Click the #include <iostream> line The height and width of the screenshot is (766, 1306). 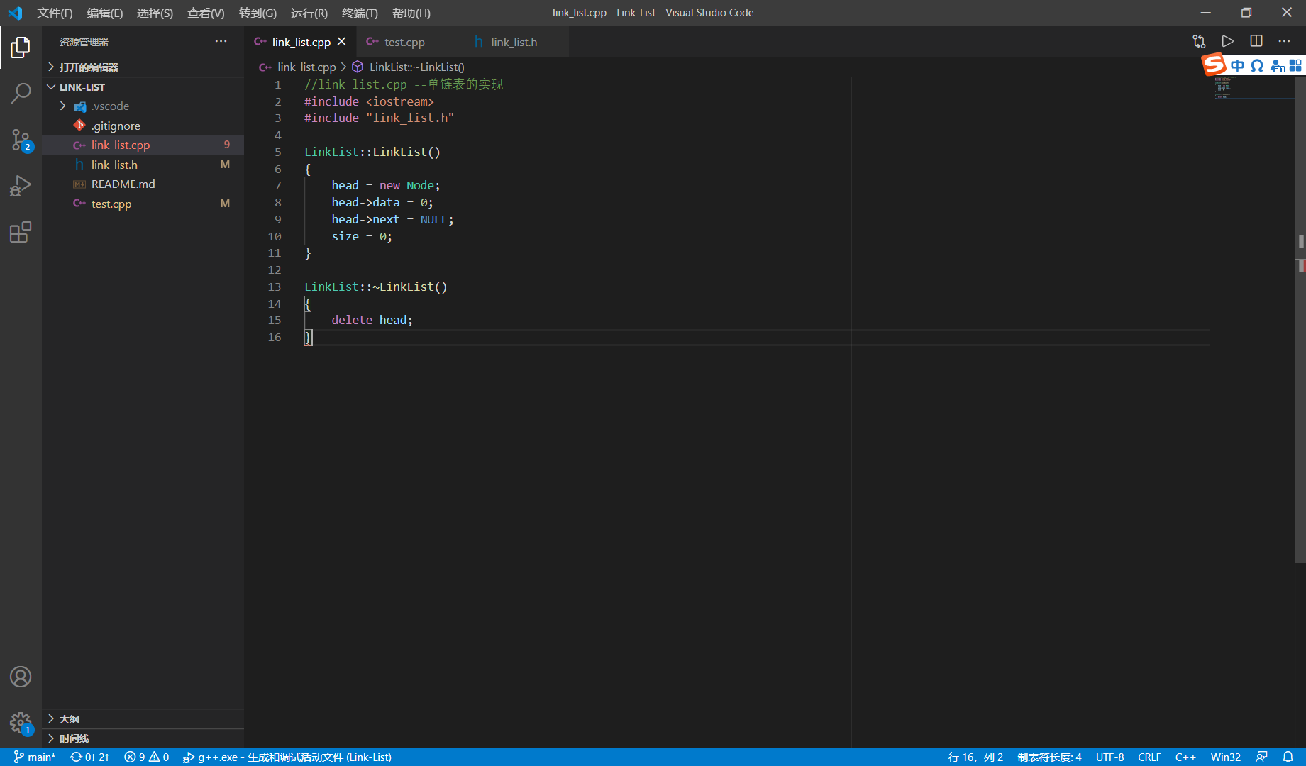point(369,101)
